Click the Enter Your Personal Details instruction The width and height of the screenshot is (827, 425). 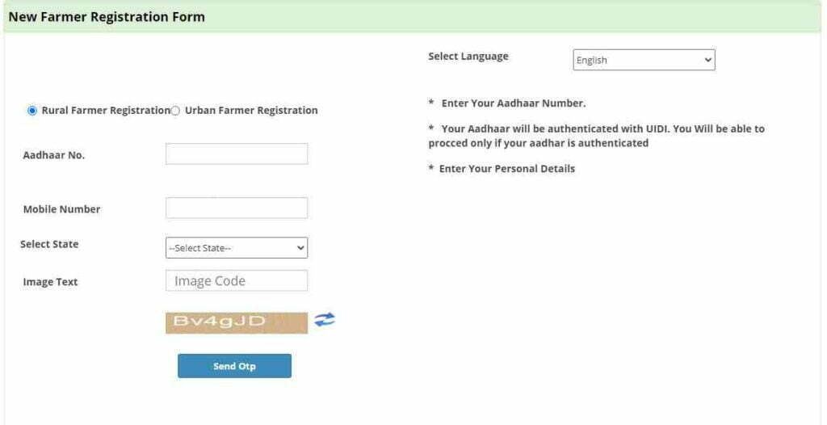(502, 169)
